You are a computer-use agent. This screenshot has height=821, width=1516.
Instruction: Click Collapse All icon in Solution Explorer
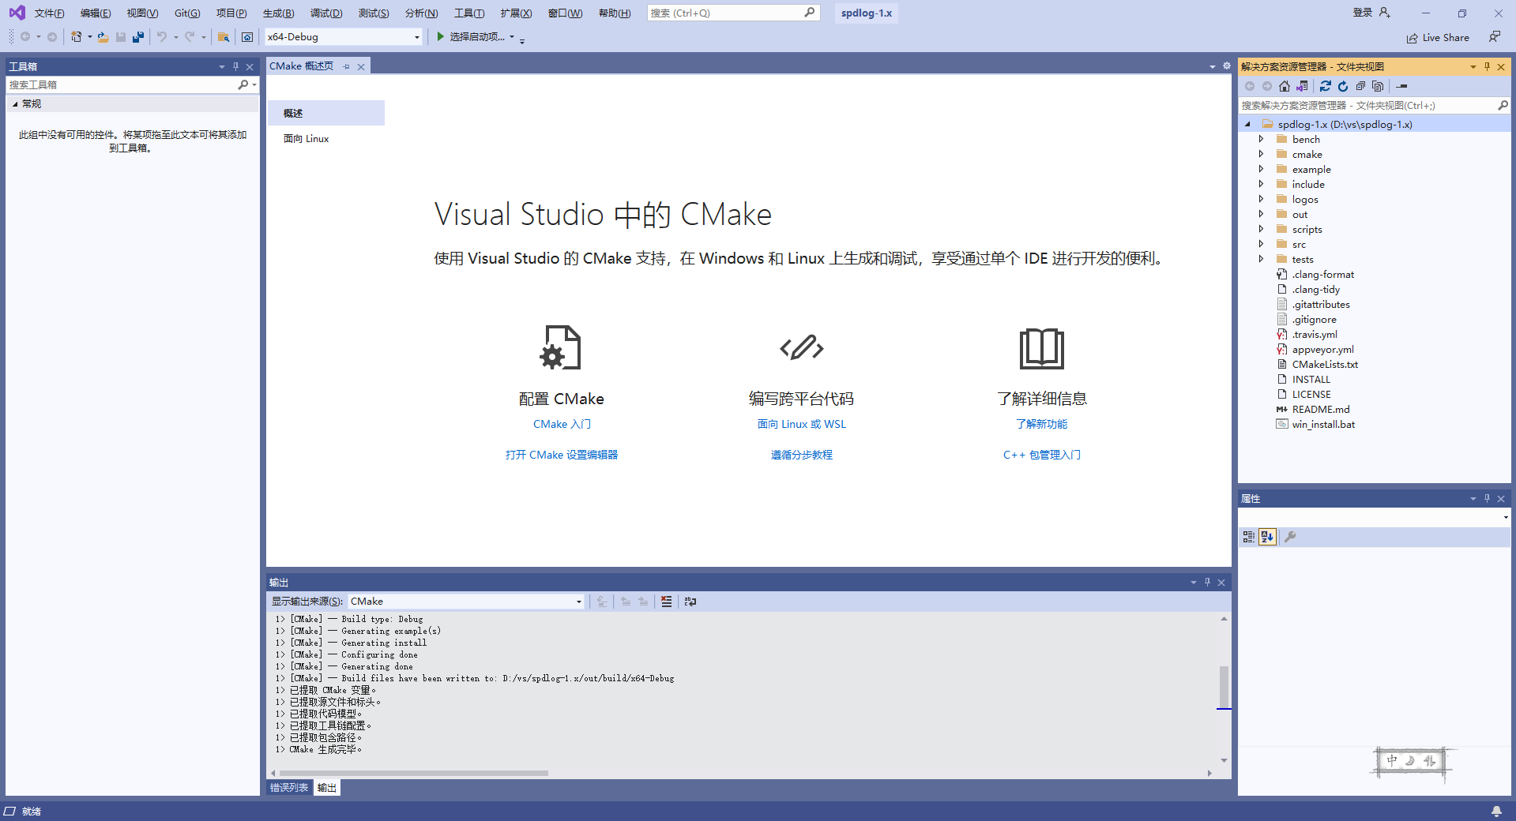[x=1360, y=86]
